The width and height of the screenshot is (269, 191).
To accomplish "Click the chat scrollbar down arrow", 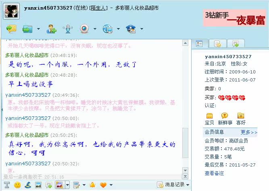I will pyautogui.click(x=185, y=170).
